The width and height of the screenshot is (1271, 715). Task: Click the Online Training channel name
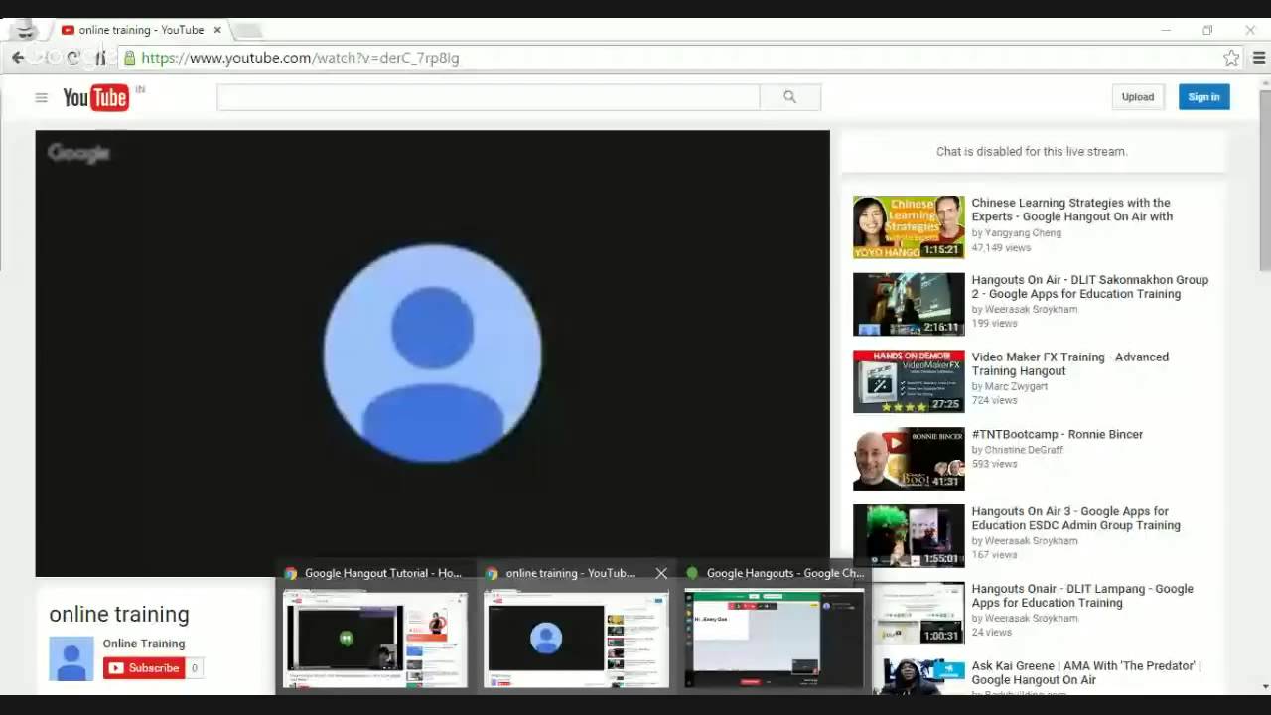pos(144,643)
